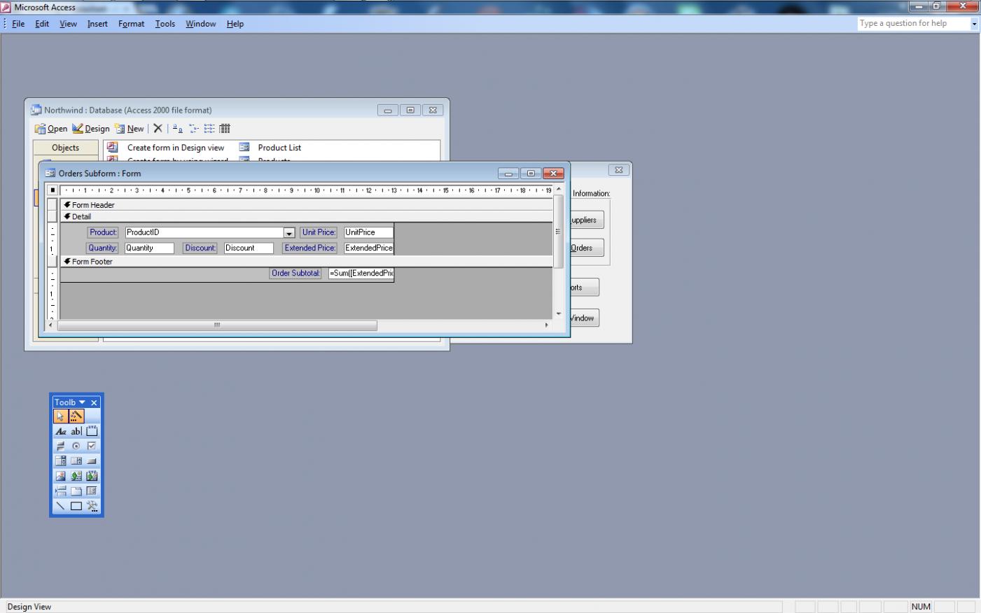Click the Objects bar in database window

click(66, 148)
